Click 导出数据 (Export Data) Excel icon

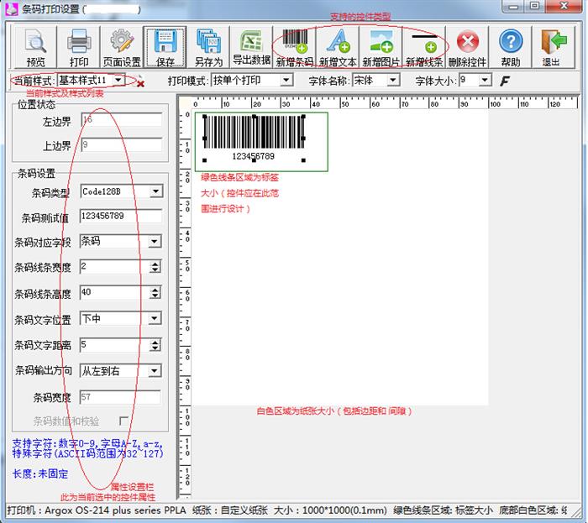251,46
